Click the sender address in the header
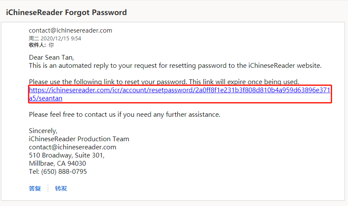 click(x=71, y=30)
